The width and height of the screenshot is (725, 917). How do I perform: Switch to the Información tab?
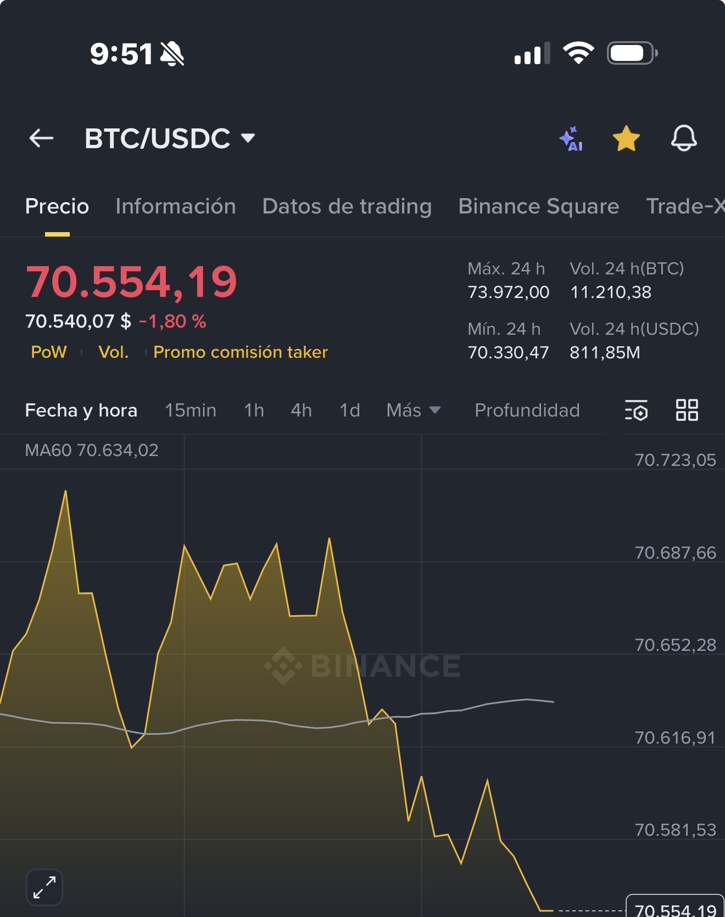pos(176,206)
